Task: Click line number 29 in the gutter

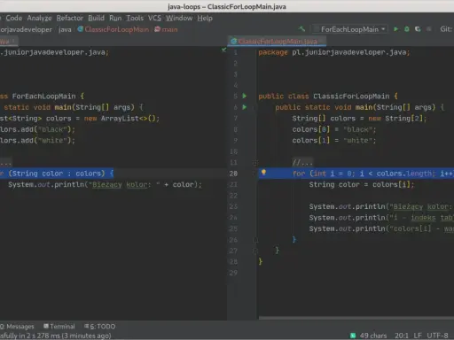Action: click(233, 273)
